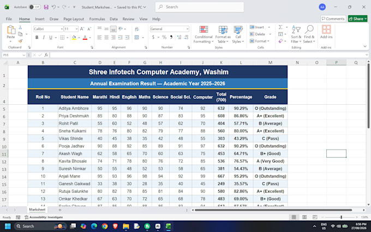
Task: Activate the Format Painter brush
Action: 20,41
